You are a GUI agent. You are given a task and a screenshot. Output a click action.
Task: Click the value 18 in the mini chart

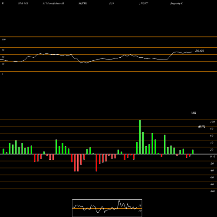point(140,206)
